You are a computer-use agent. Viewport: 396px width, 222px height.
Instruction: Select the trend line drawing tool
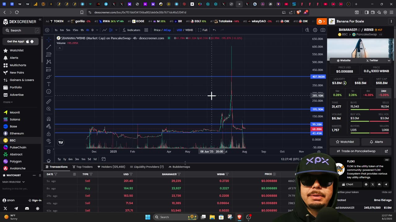coord(49,47)
